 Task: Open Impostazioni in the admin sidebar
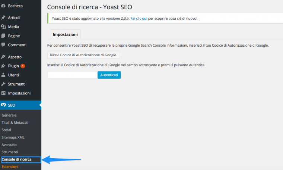19,93
